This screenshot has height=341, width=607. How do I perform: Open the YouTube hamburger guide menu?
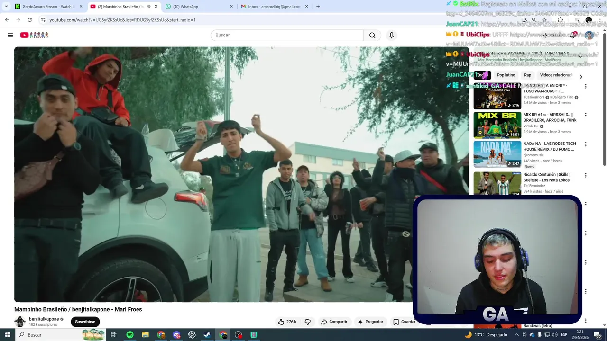coord(10,35)
